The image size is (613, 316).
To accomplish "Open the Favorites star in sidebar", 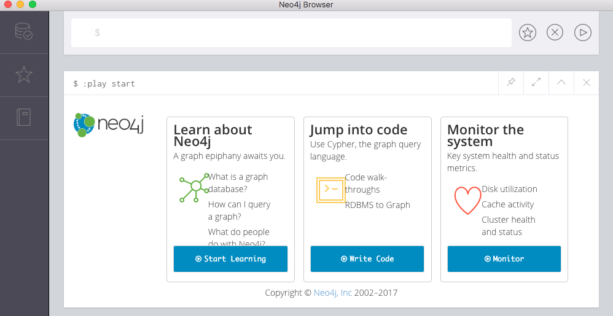I will click(24, 74).
